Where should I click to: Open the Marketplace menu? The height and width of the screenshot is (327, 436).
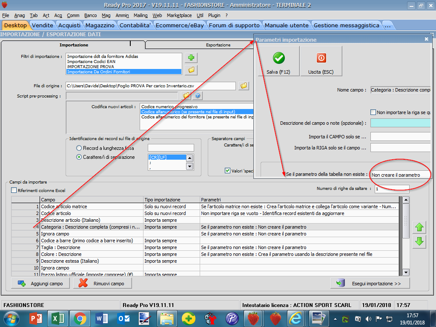pos(179,15)
